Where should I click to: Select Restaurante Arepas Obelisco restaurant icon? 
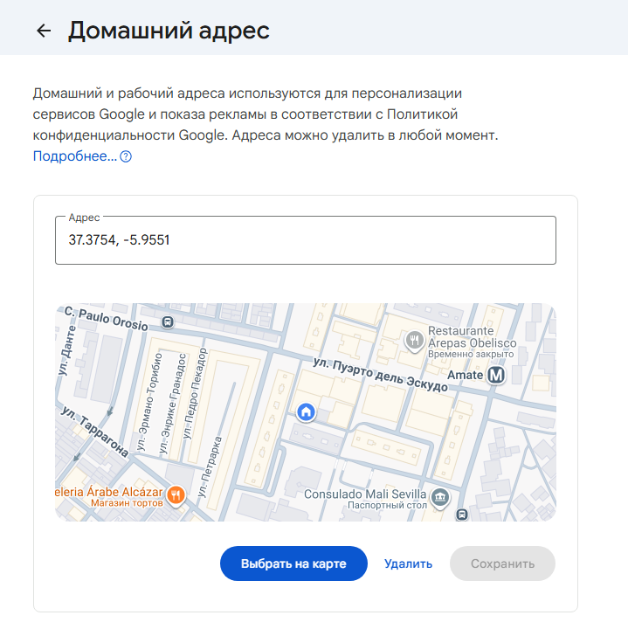[414, 337]
